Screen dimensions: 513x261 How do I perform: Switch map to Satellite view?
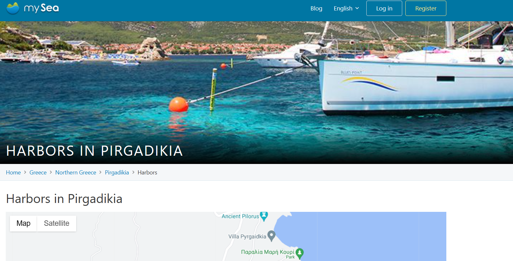point(57,223)
